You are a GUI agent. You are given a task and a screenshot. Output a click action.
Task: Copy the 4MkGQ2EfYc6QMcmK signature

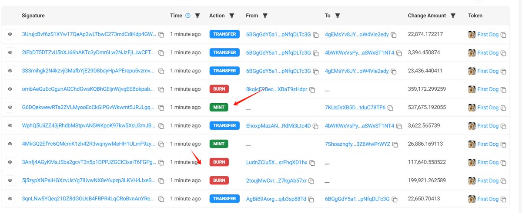[x=161, y=144]
